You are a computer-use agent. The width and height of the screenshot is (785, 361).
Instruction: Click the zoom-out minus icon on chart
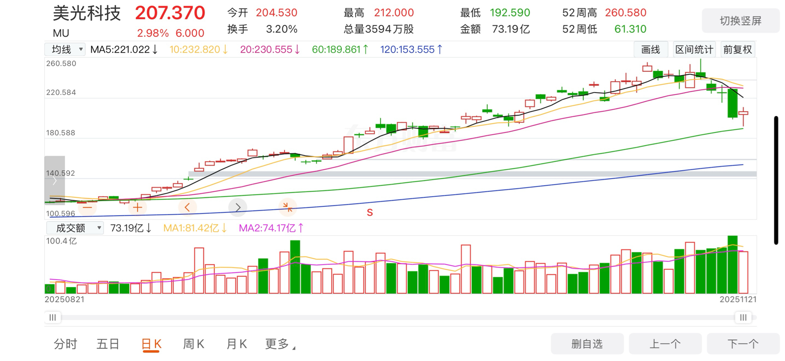pos(87,207)
